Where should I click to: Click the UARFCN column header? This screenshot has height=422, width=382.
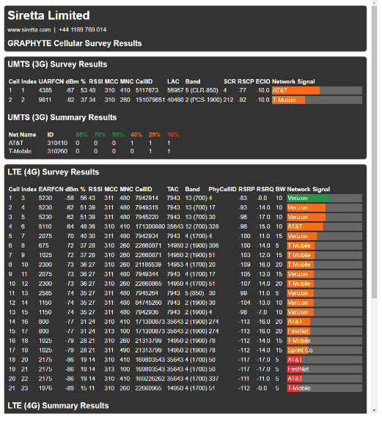[x=51, y=81]
